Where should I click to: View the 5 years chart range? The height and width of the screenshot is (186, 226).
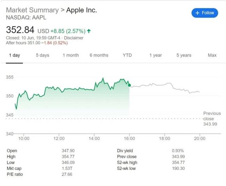coord(184,55)
